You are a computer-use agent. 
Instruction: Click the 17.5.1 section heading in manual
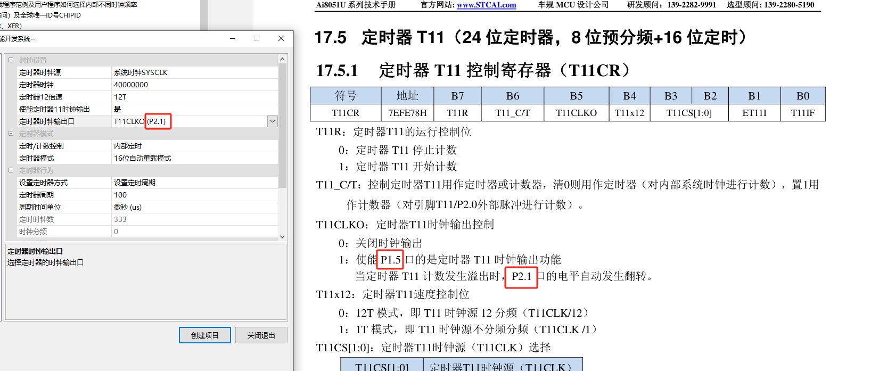474,70
